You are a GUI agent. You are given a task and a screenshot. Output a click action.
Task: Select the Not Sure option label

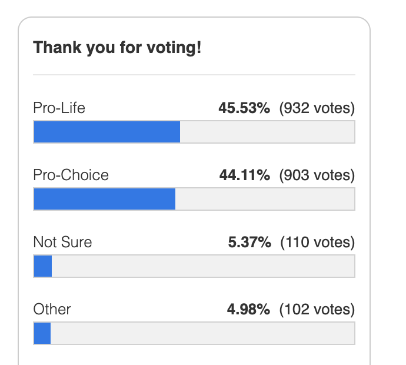(x=62, y=242)
